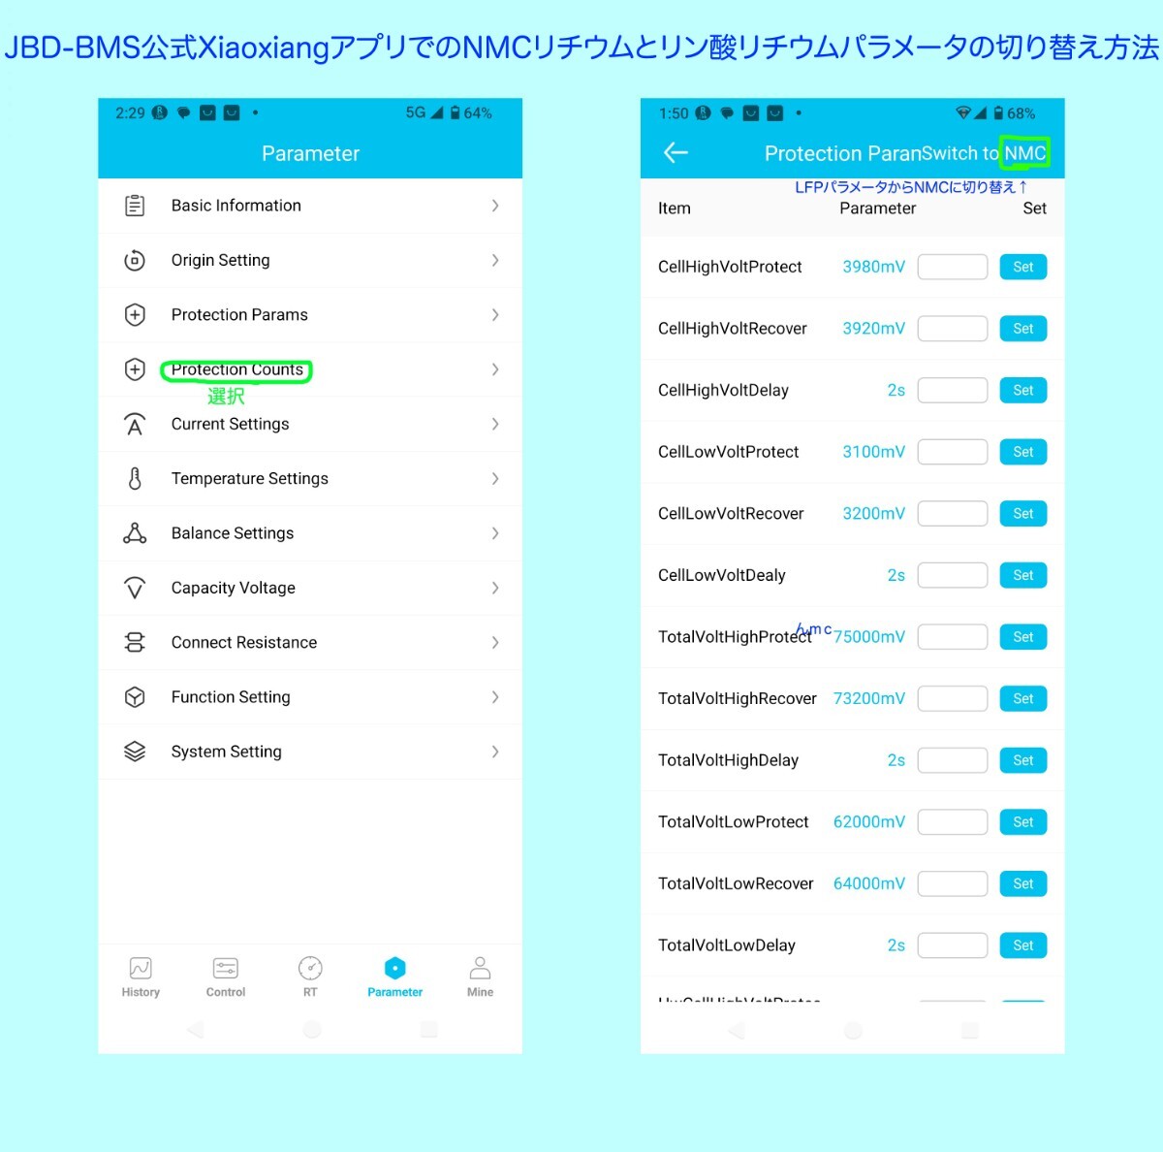Tap the 5G signal indicator on left phone
The width and height of the screenshot is (1163, 1152).
pyautogui.click(x=424, y=113)
